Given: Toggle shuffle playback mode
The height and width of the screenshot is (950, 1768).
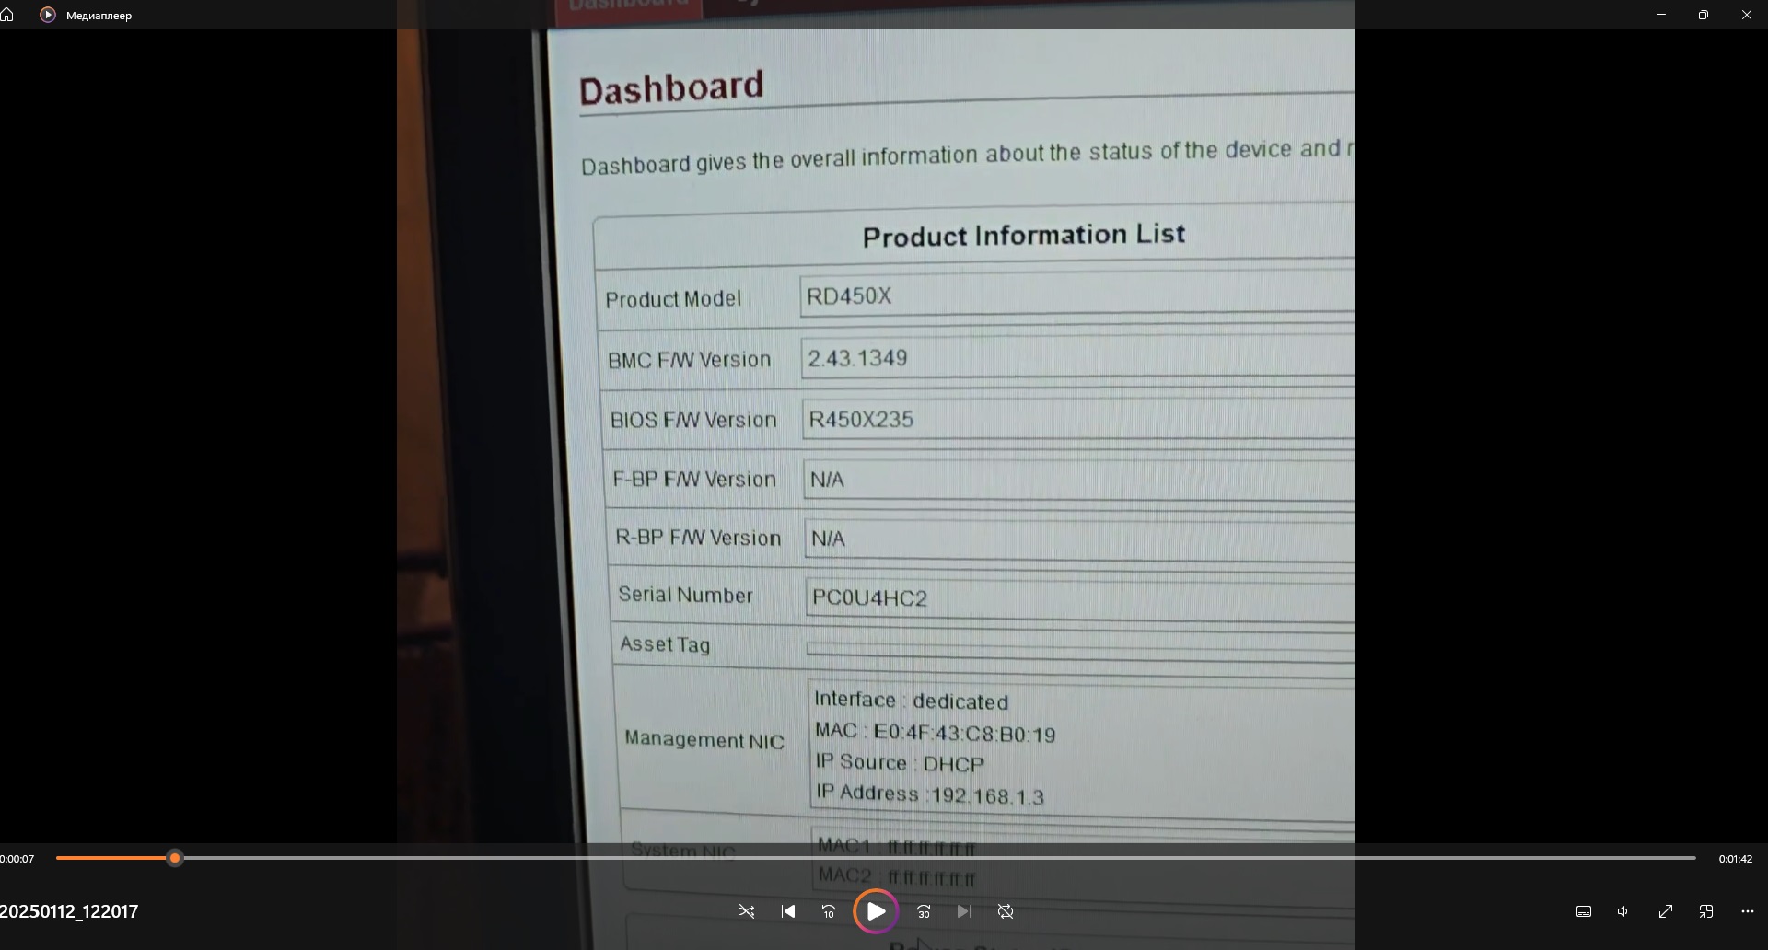Looking at the screenshot, I should (x=747, y=911).
